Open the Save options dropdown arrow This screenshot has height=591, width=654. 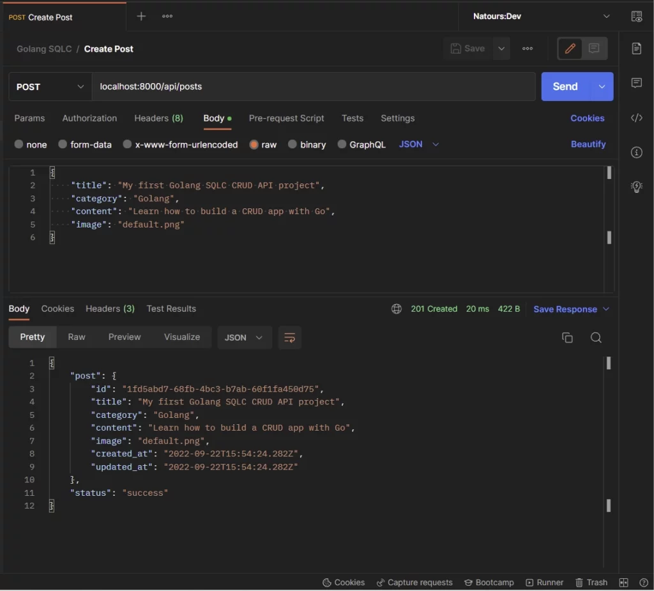point(501,49)
